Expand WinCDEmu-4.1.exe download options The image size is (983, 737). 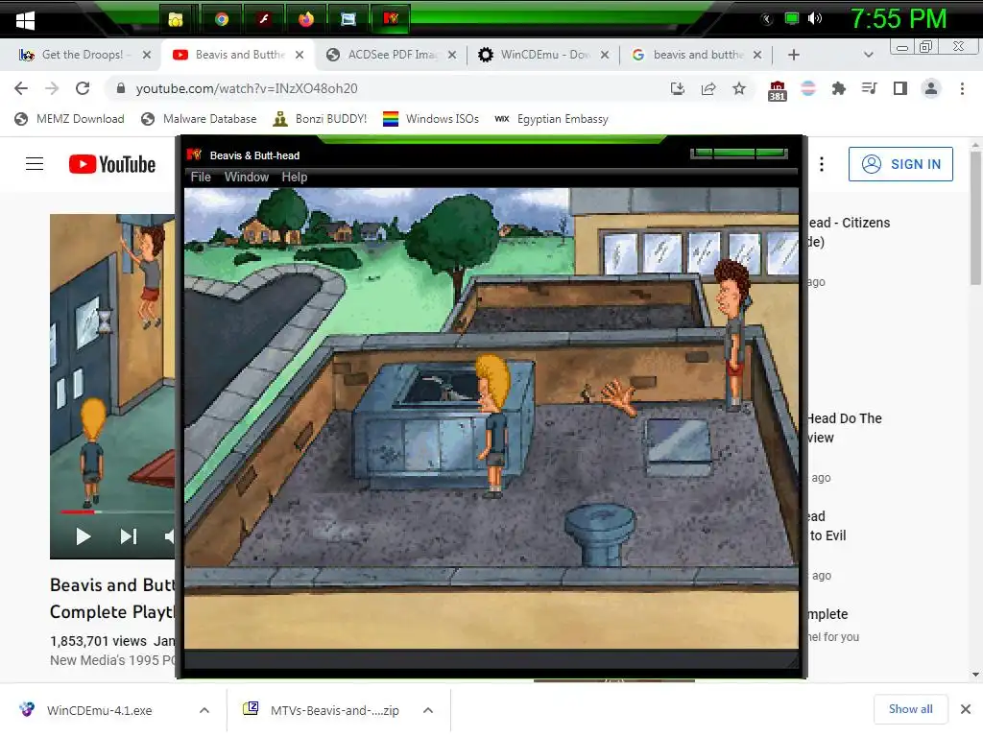[x=204, y=710]
